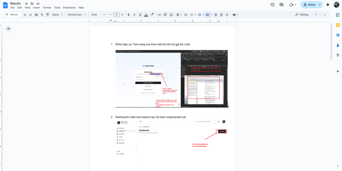Image resolution: width=342 pixels, height=171 pixels.
Task: Open the Edit menu
Action: 20,7
